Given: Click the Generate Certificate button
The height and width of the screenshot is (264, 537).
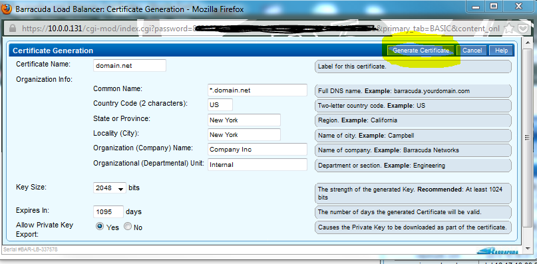Looking at the screenshot, I should click(421, 51).
